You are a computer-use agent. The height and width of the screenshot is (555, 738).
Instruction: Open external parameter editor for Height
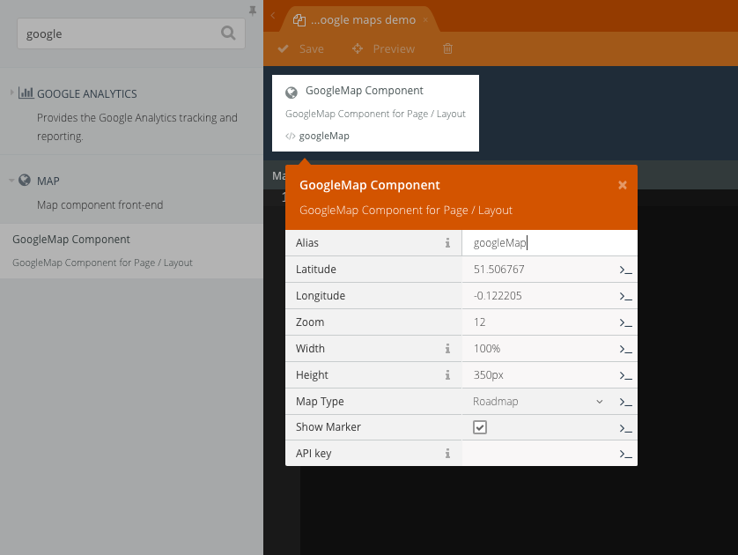click(625, 375)
